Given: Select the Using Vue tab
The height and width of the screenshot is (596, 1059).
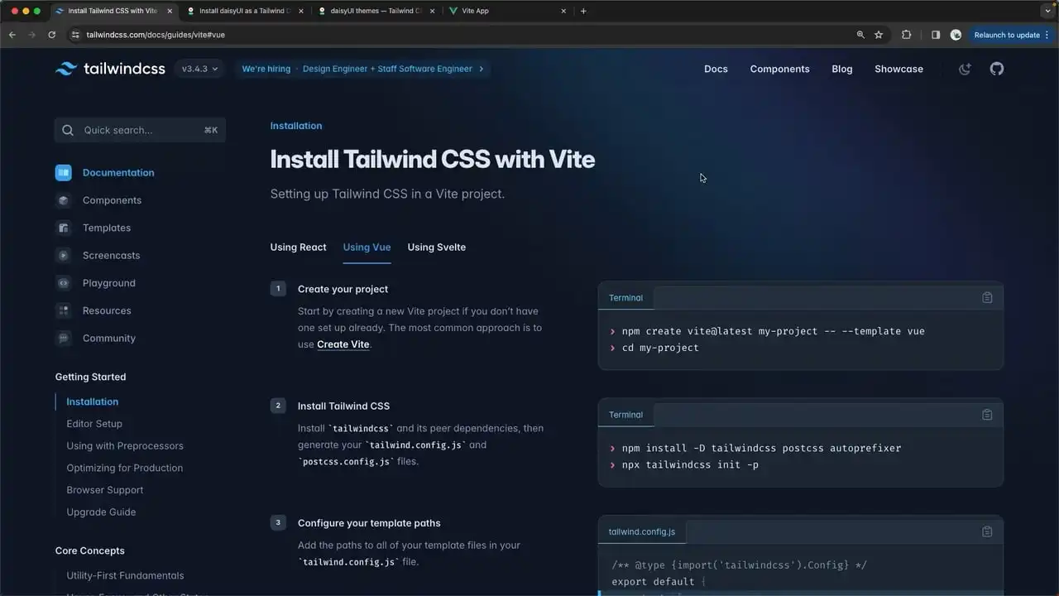Looking at the screenshot, I should point(367,247).
